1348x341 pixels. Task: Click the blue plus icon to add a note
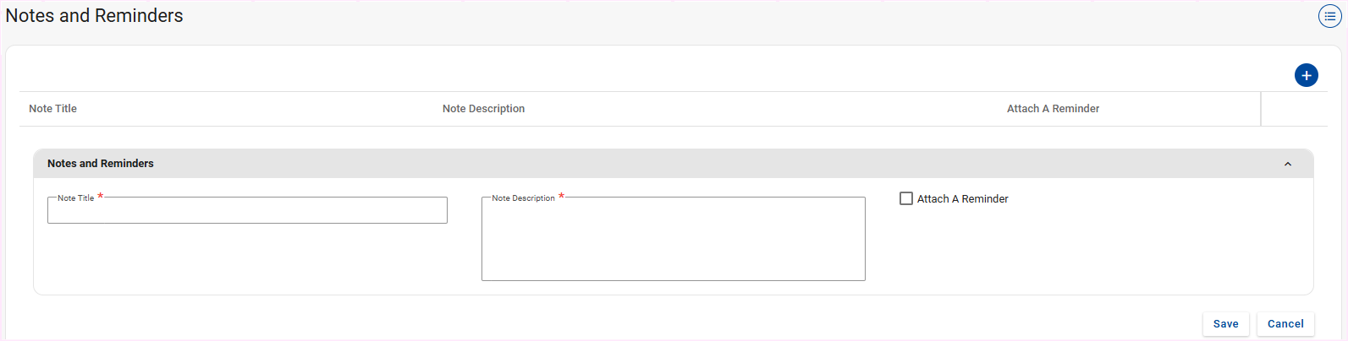[x=1306, y=75]
